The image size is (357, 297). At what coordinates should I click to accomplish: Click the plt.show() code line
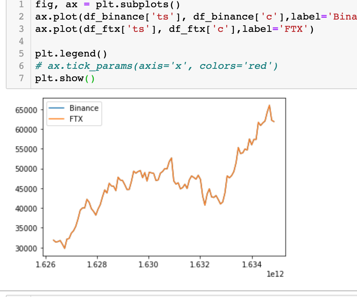(65, 78)
